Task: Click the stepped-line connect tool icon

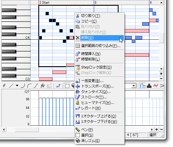Action: [58, 86]
